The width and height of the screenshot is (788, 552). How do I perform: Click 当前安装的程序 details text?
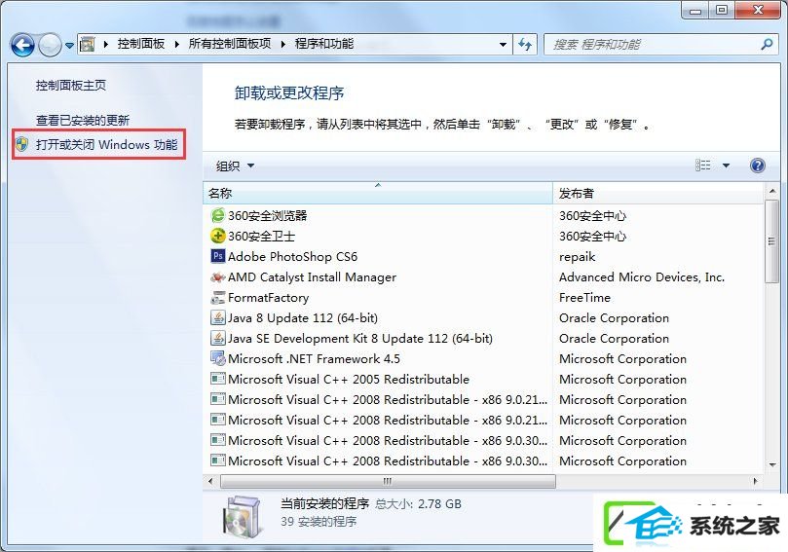[x=324, y=503]
